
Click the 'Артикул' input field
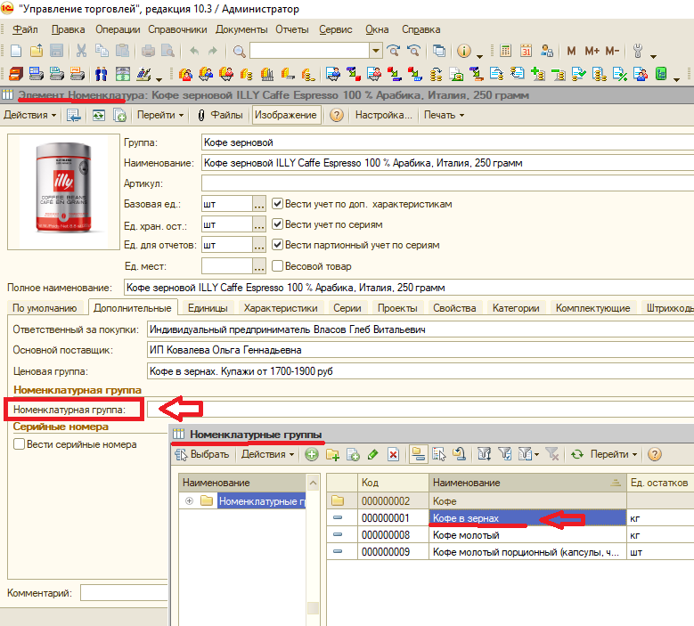pyautogui.click(x=447, y=183)
